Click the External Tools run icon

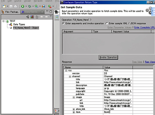[50, 6]
